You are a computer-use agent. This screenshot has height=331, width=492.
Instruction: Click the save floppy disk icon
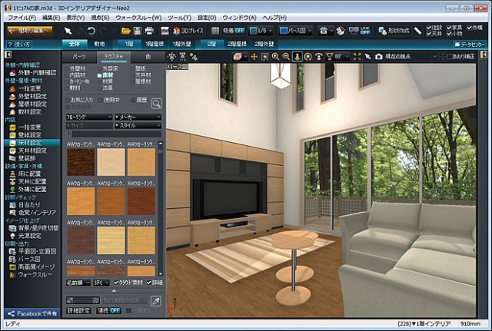click(137, 31)
